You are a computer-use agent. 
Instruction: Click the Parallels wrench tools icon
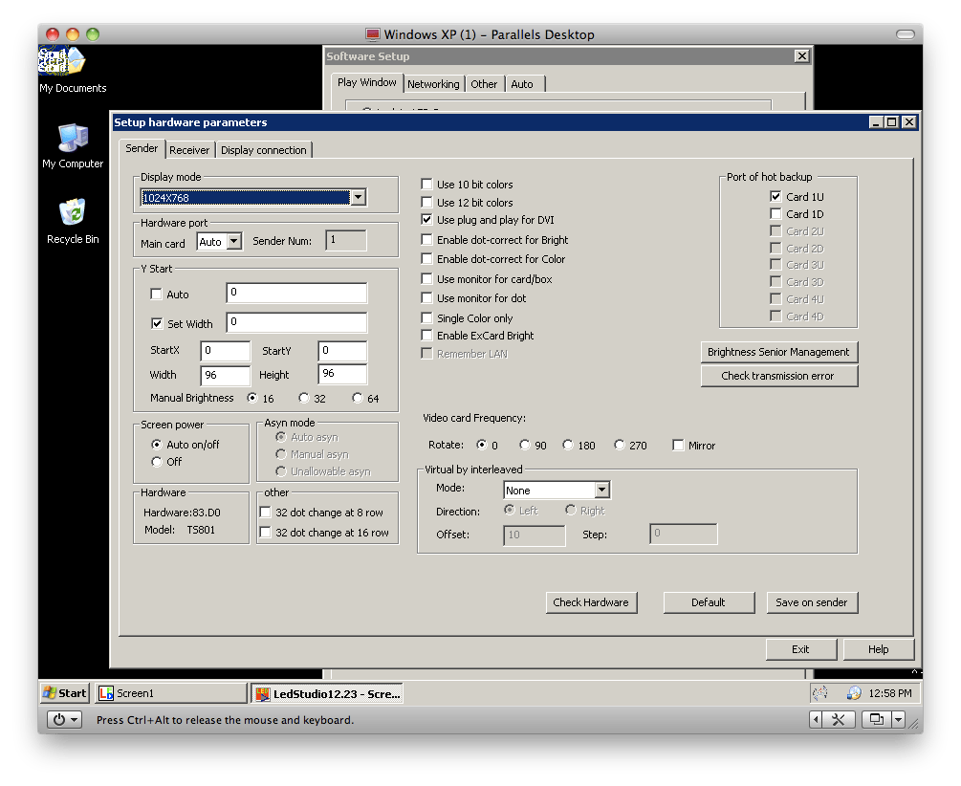tap(838, 719)
